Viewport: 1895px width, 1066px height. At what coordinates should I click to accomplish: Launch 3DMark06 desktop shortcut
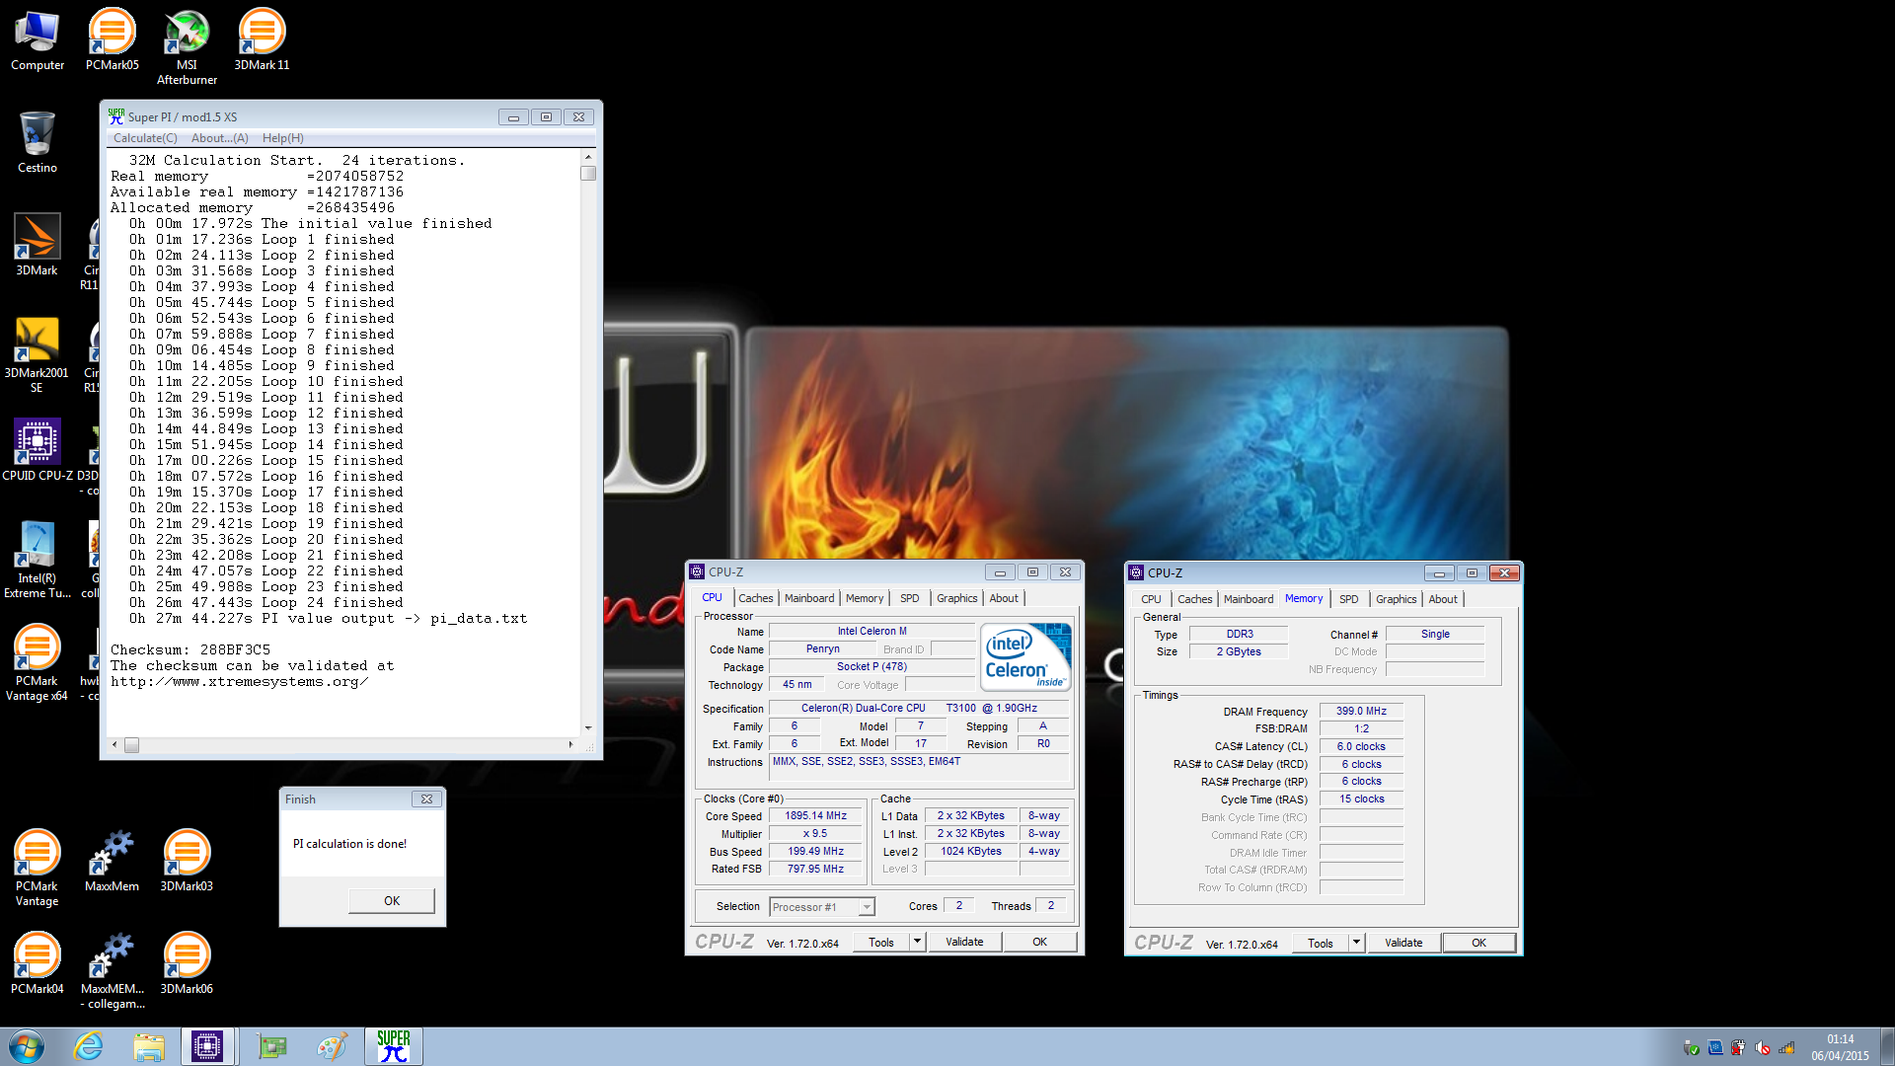pyautogui.click(x=187, y=963)
